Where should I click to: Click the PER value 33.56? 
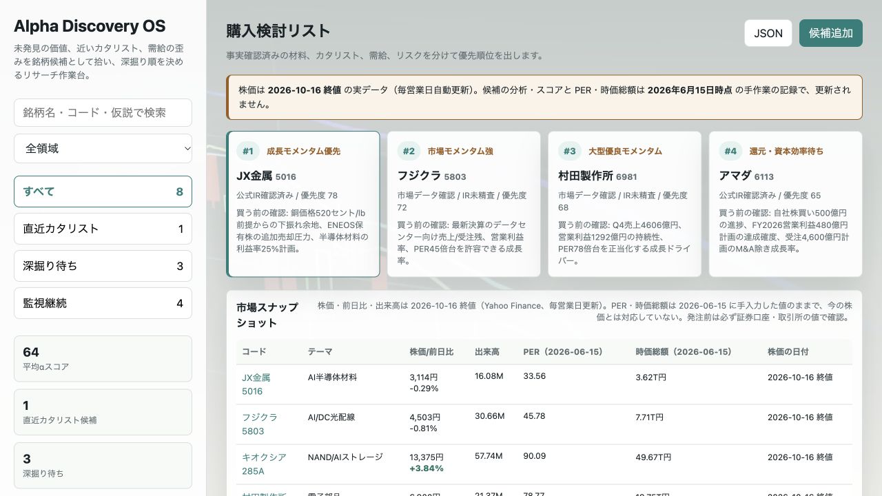(x=534, y=376)
